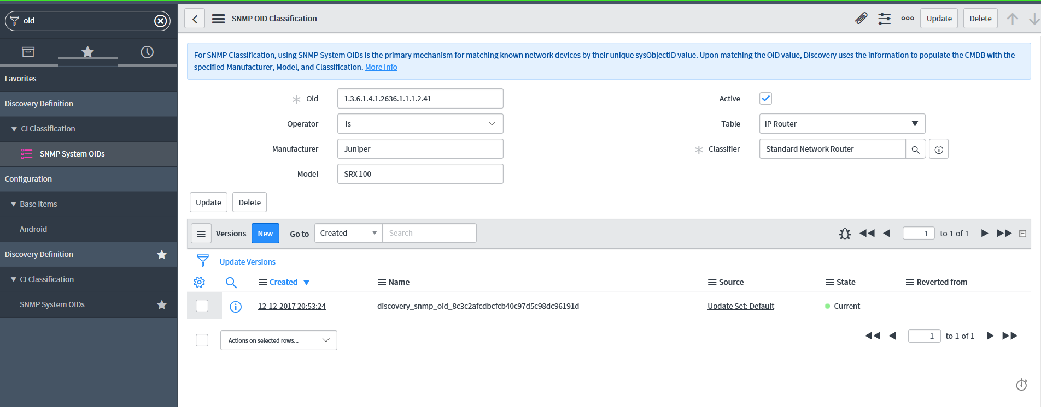1041x407 pixels.
Task: Clear the navigator filter text
Action: (160, 21)
